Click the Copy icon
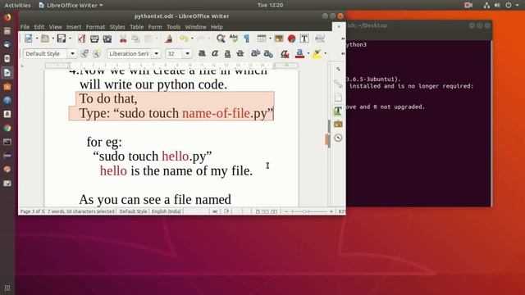 coord(135,39)
